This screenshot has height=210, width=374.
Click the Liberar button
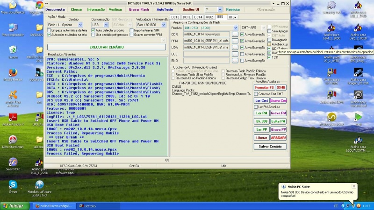(x=261, y=138)
